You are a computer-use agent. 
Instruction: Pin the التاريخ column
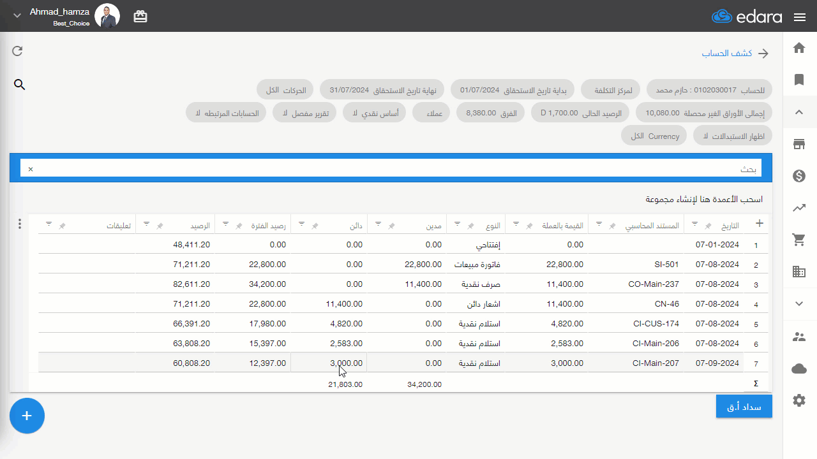click(x=707, y=226)
